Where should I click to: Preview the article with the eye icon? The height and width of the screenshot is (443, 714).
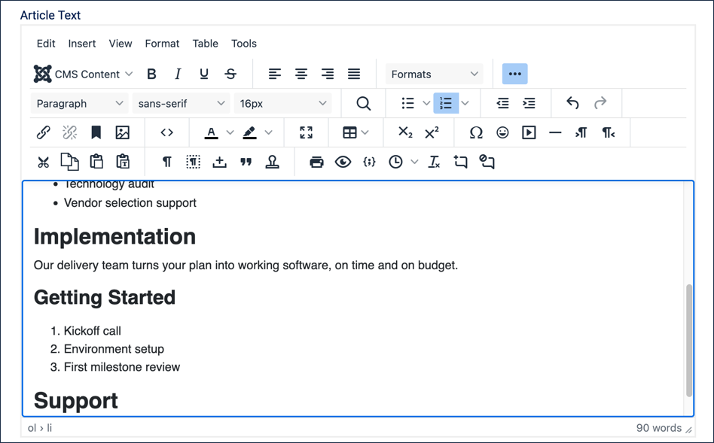(x=343, y=162)
